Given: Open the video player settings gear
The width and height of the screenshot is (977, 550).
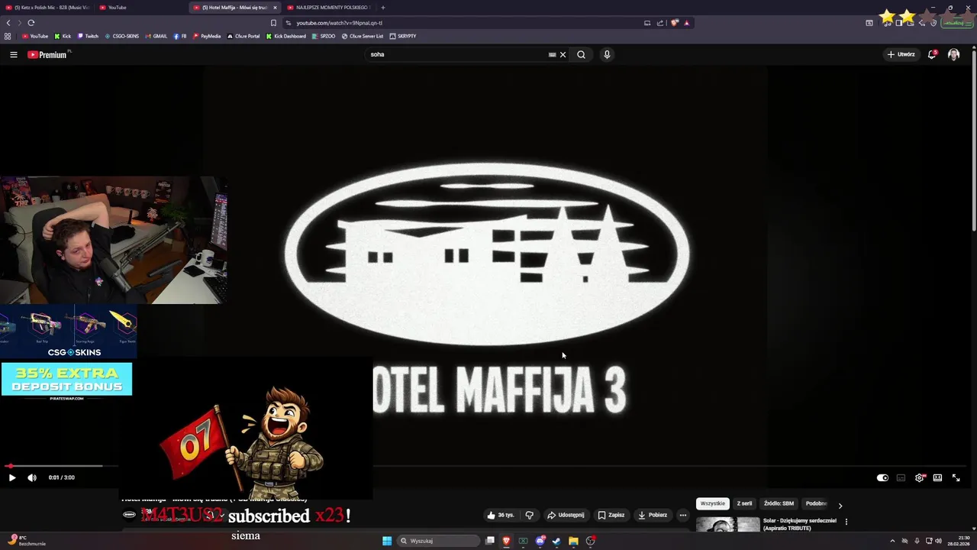Looking at the screenshot, I should tap(919, 477).
